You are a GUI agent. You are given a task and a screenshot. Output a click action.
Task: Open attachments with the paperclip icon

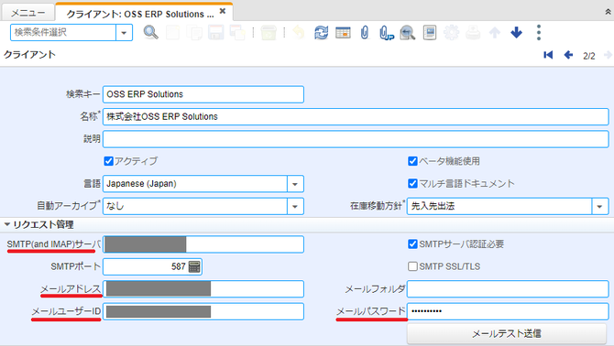tap(365, 32)
